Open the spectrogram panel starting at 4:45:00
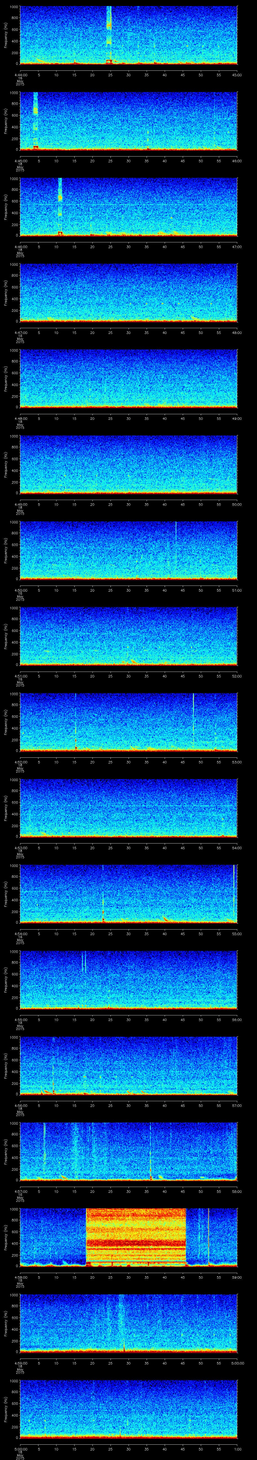 click(x=128, y=121)
